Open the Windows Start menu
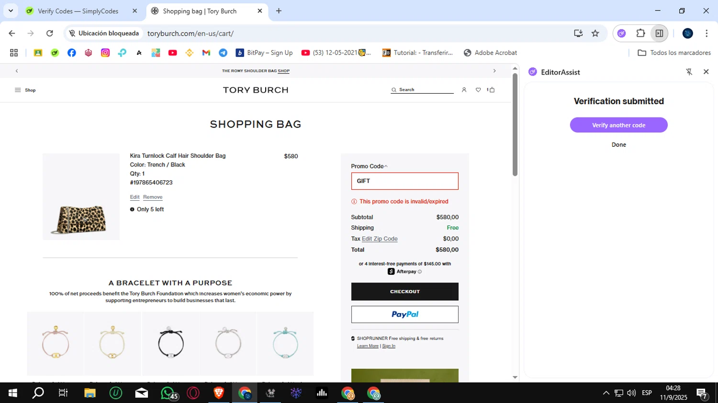 [x=13, y=393]
